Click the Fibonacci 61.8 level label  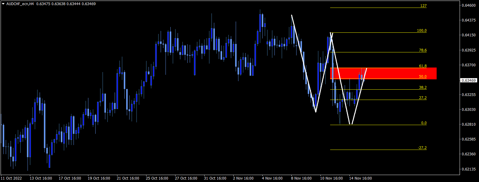click(423, 66)
